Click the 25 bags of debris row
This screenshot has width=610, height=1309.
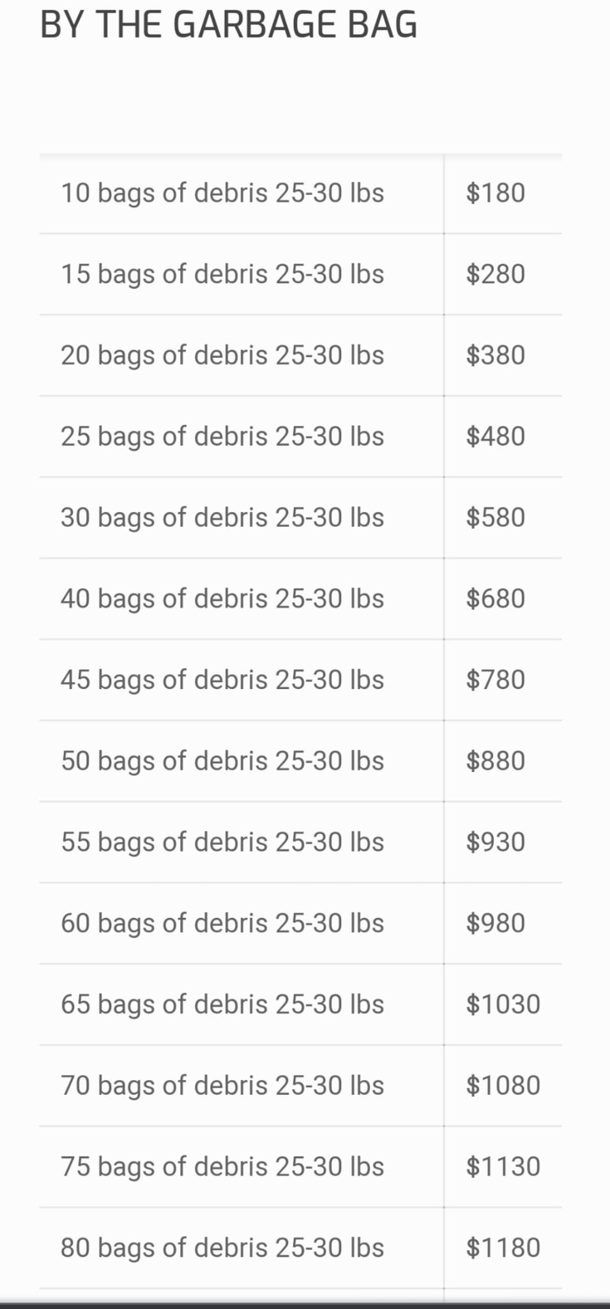pos(222,437)
